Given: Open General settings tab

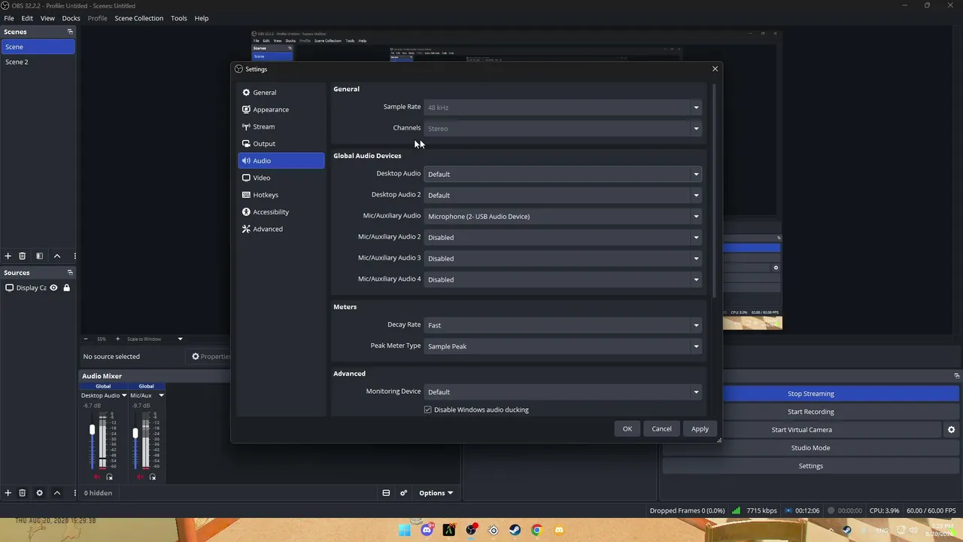Looking at the screenshot, I should (x=281, y=93).
